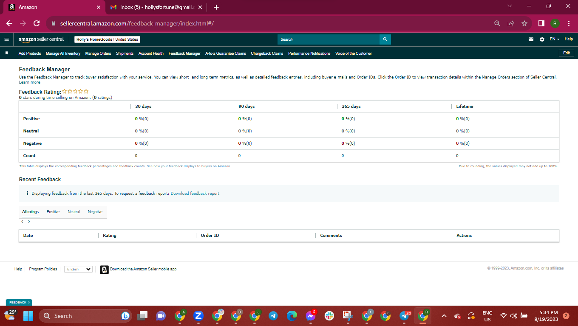Image resolution: width=578 pixels, height=326 pixels.
Task: Go to next feedback page arrow
Action: point(29,222)
